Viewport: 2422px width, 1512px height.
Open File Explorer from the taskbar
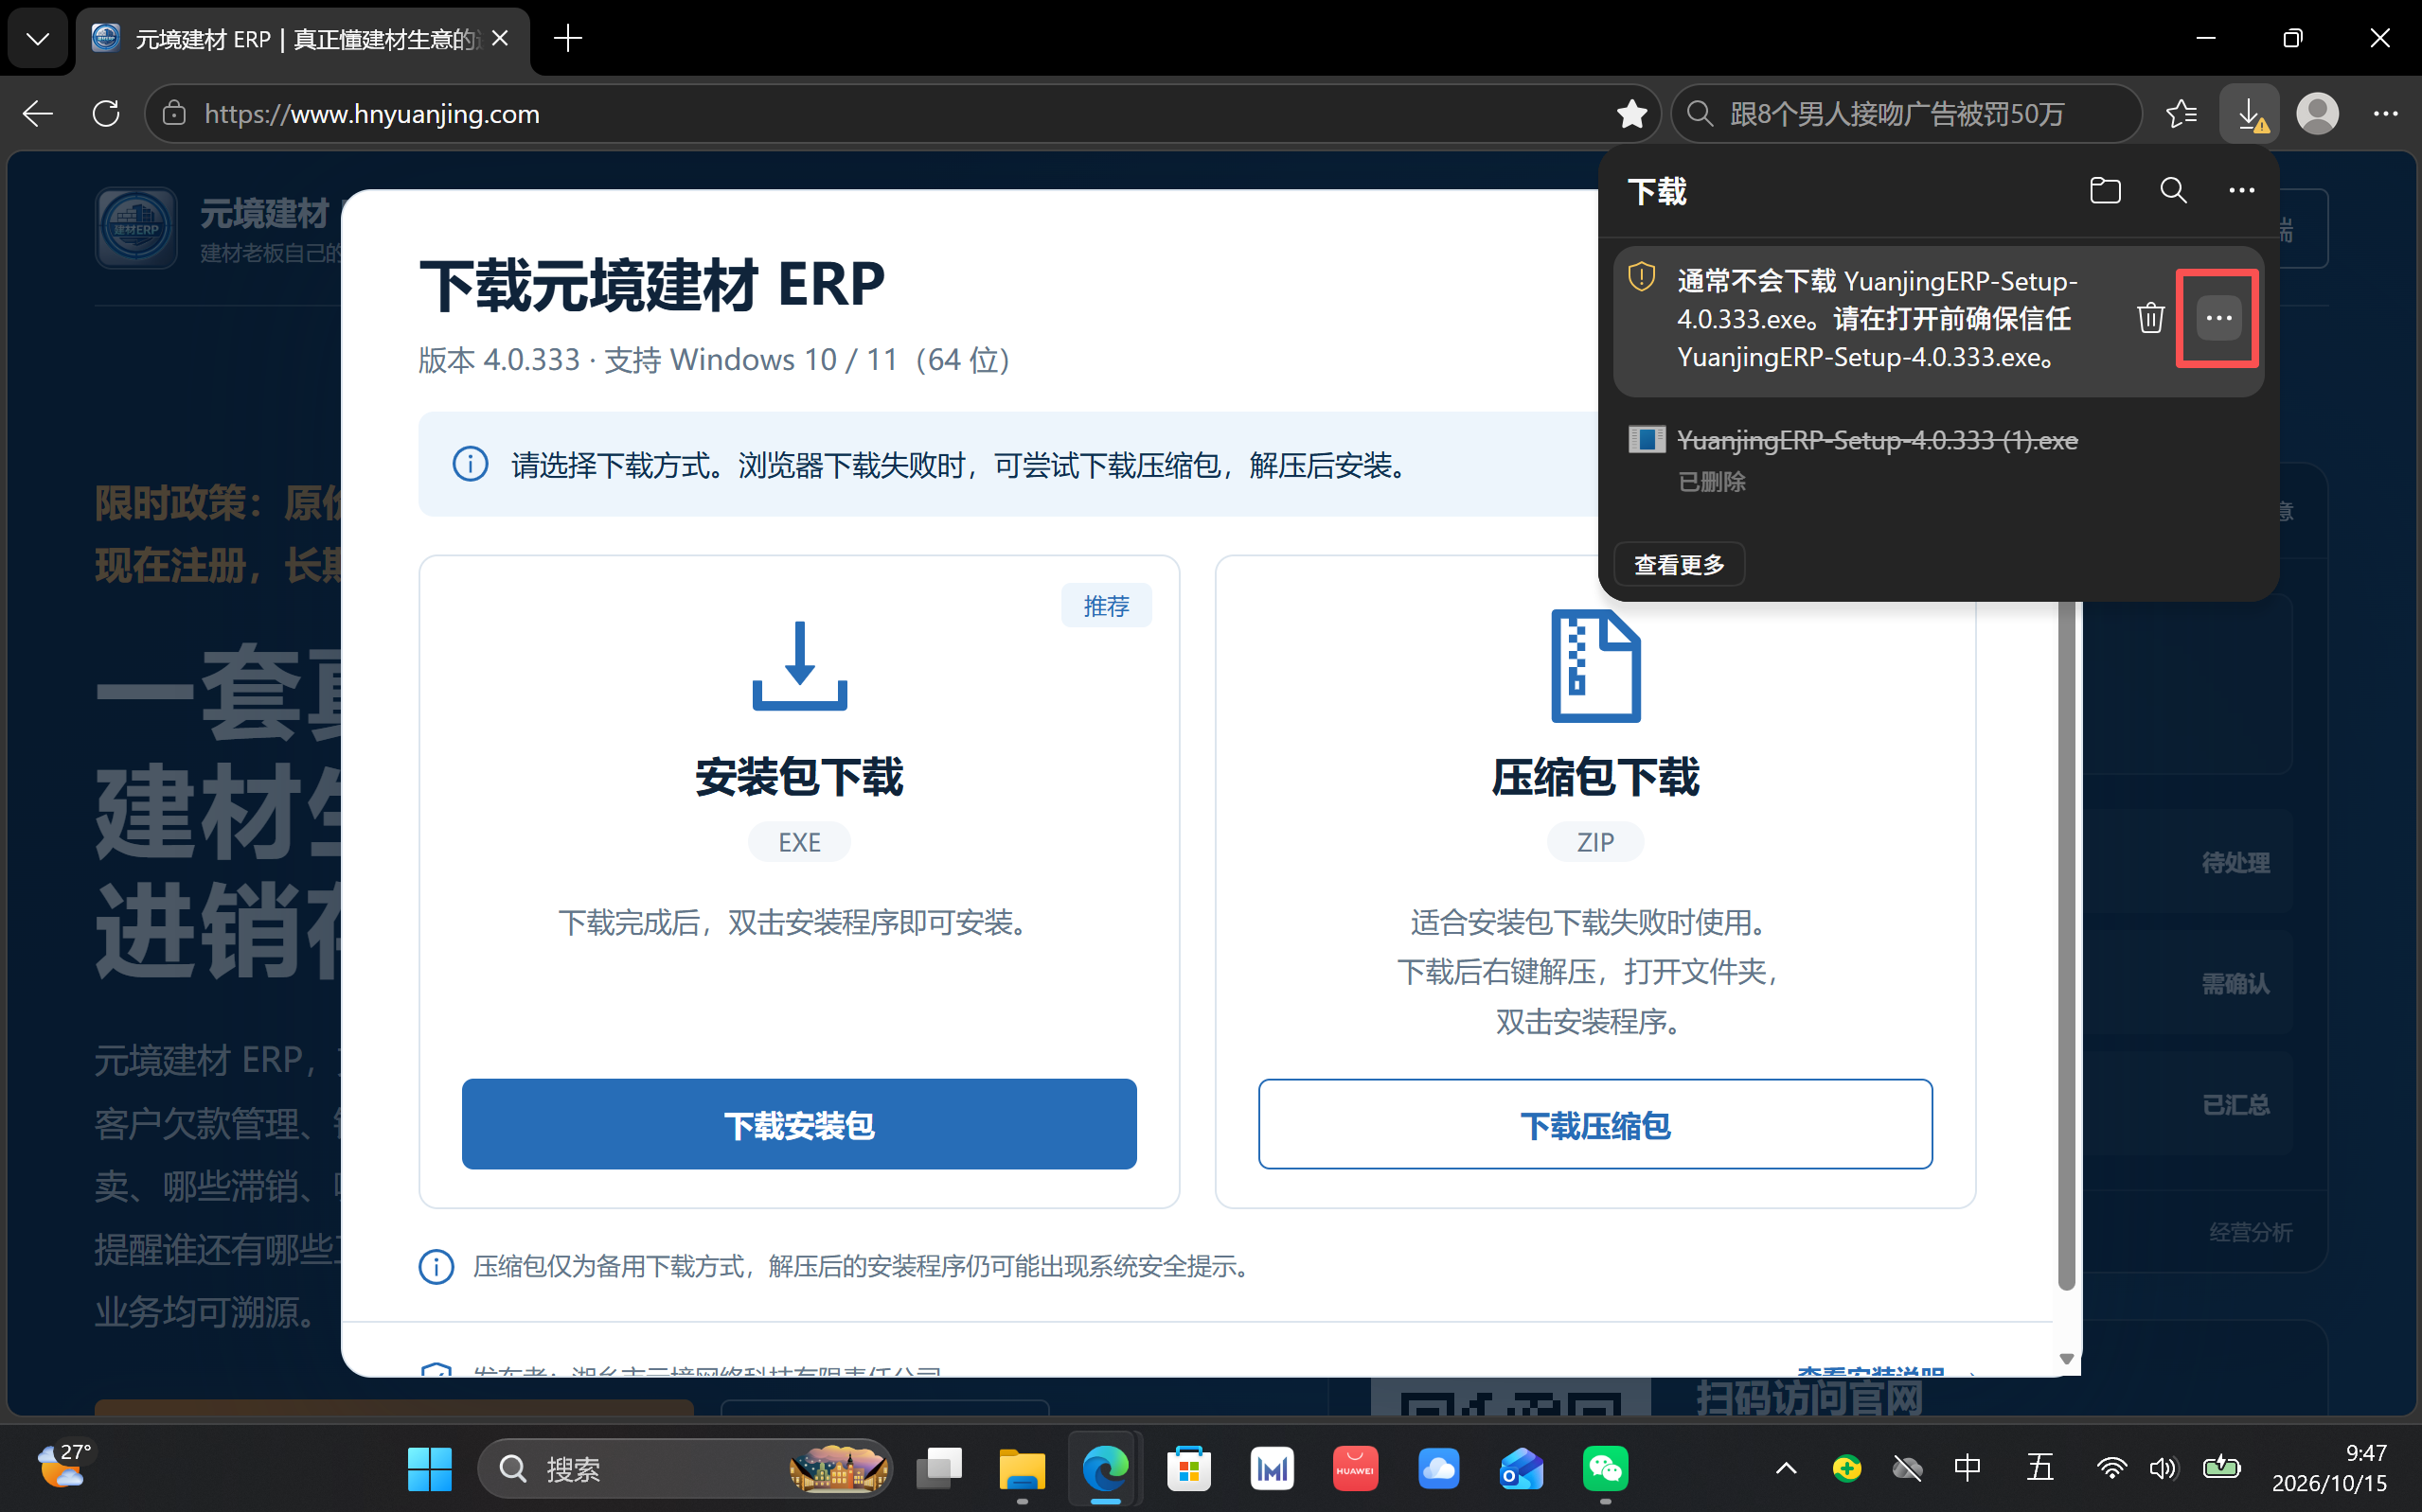(x=1022, y=1469)
